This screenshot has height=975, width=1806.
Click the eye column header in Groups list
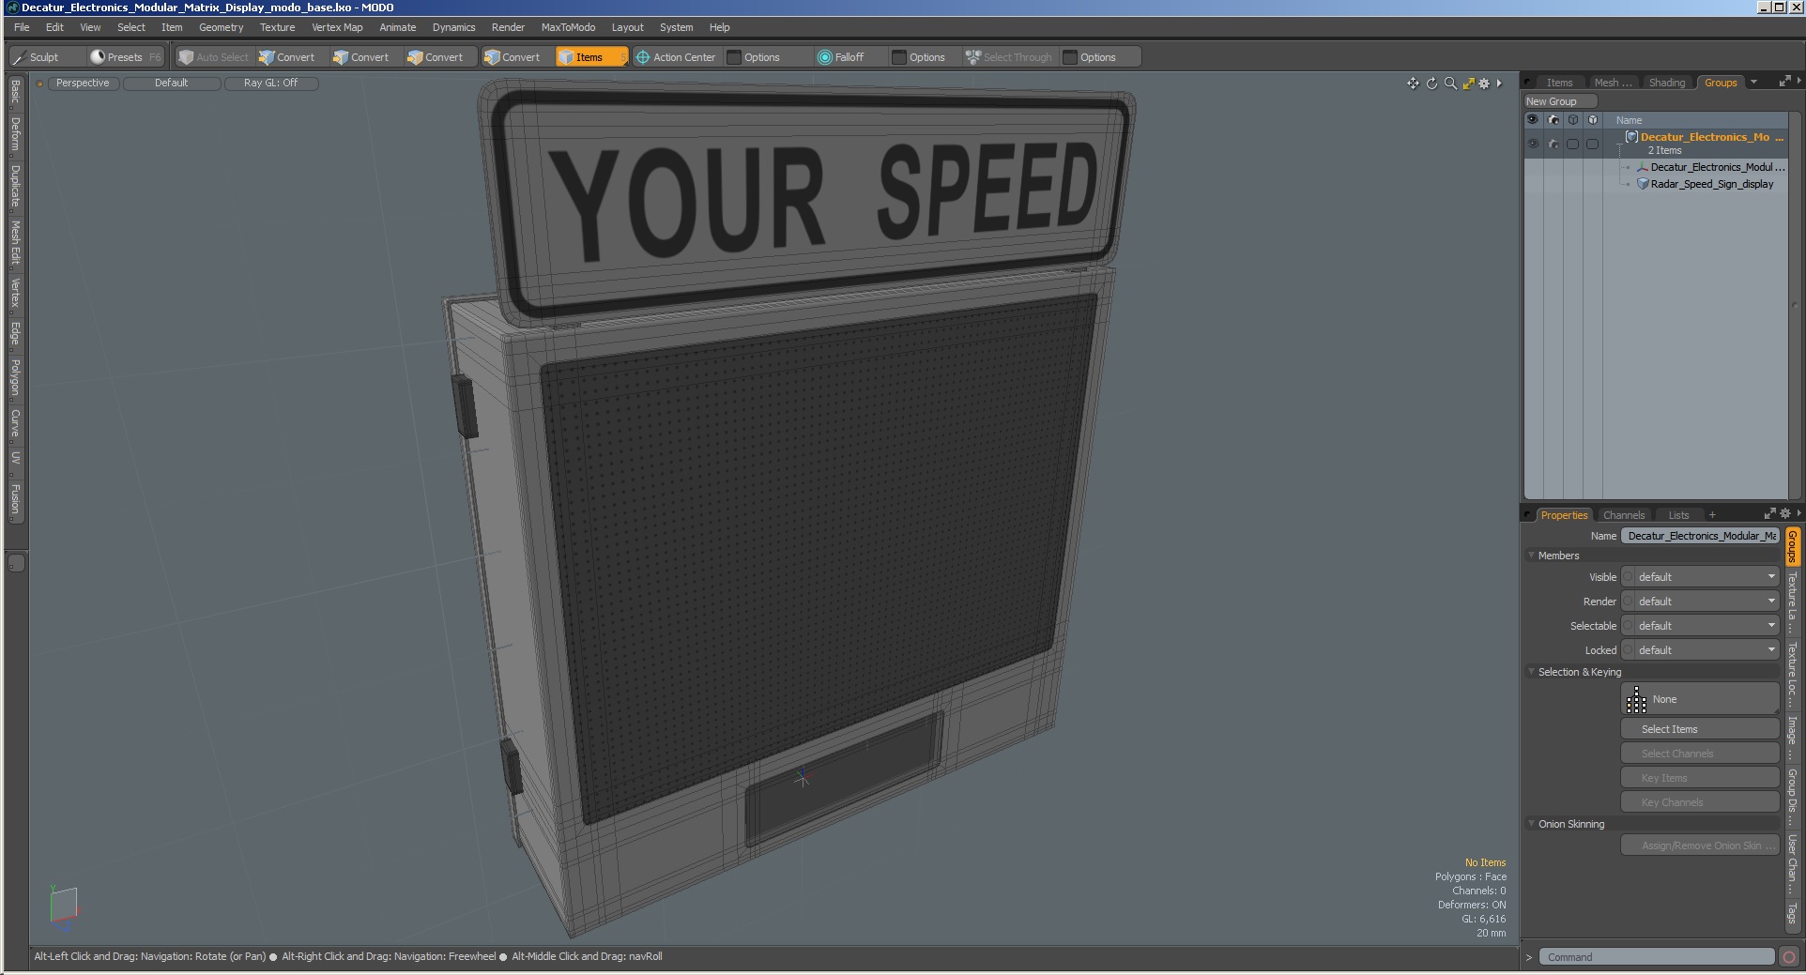tap(1533, 120)
